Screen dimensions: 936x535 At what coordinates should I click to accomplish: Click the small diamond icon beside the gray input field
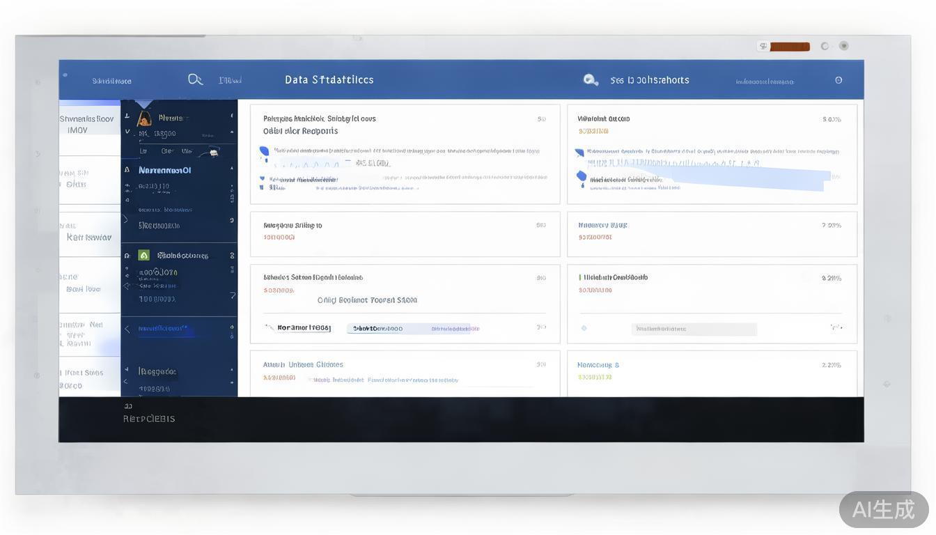584,328
